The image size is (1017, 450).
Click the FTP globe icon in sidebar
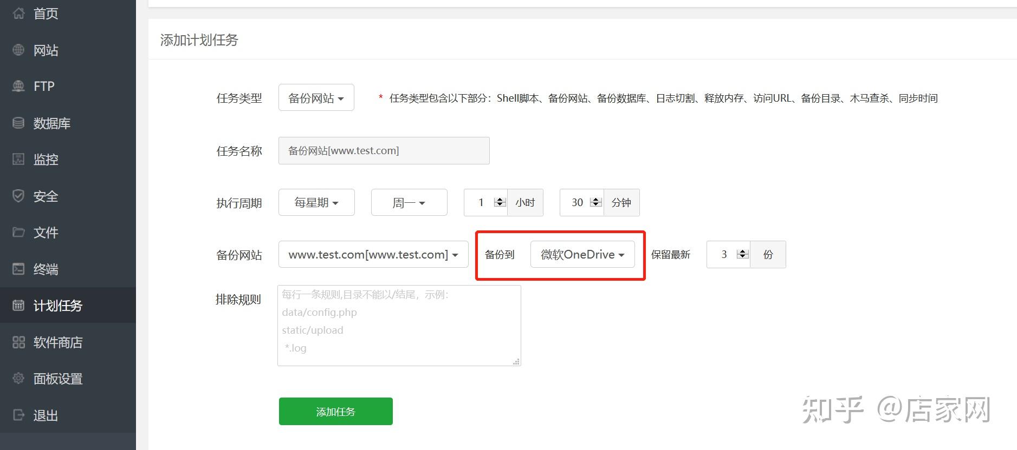tap(18, 86)
